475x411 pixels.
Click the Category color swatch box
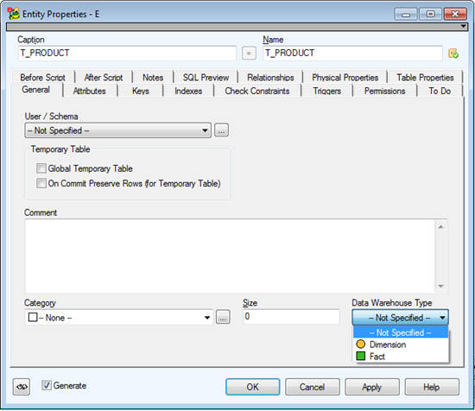pyautogui.click(x=33, y=317)
